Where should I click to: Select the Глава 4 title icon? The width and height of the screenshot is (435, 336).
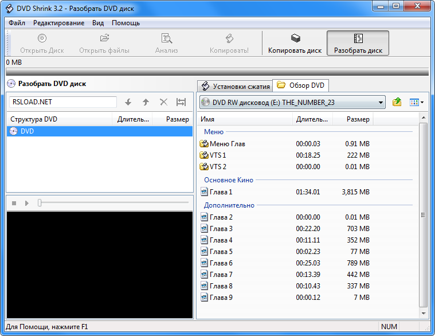pyautogui.click(x=204, y=240)
